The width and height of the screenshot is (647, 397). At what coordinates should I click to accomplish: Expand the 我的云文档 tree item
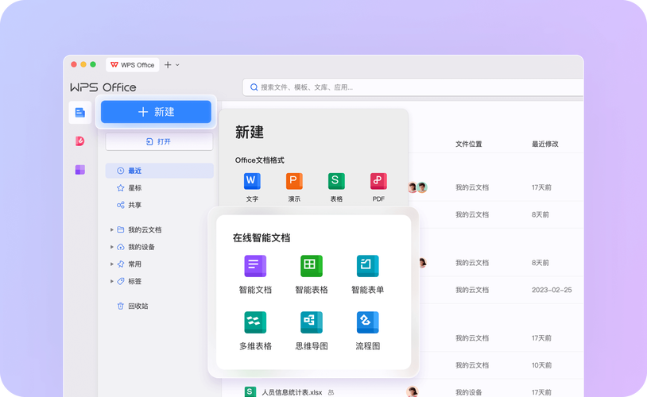click(112, 229)
